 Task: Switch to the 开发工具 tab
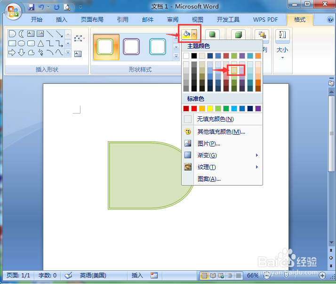click(x=228, y=20)
